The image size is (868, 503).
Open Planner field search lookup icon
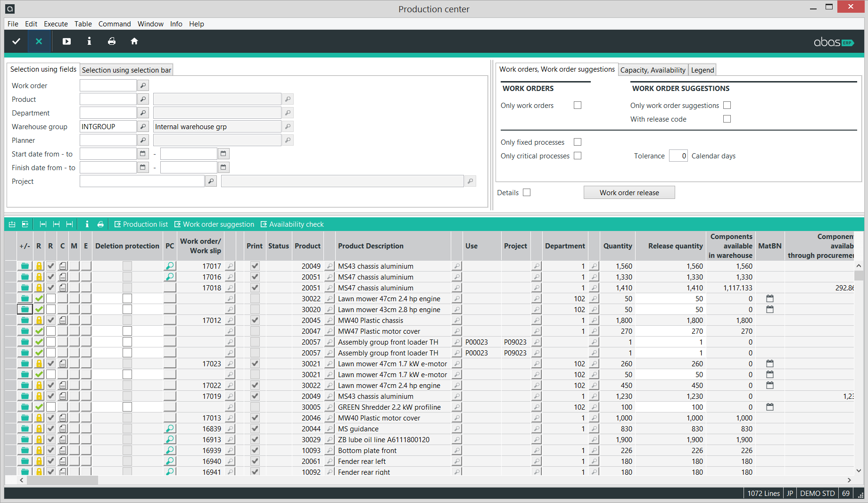pyautogui.click(x=143, y=140)
